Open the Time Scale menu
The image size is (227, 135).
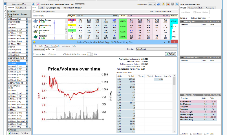[55, 46]
